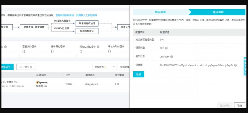This screenshot has width=248, height=113.
Task: Click the 记录值 label
Action: 139,65
